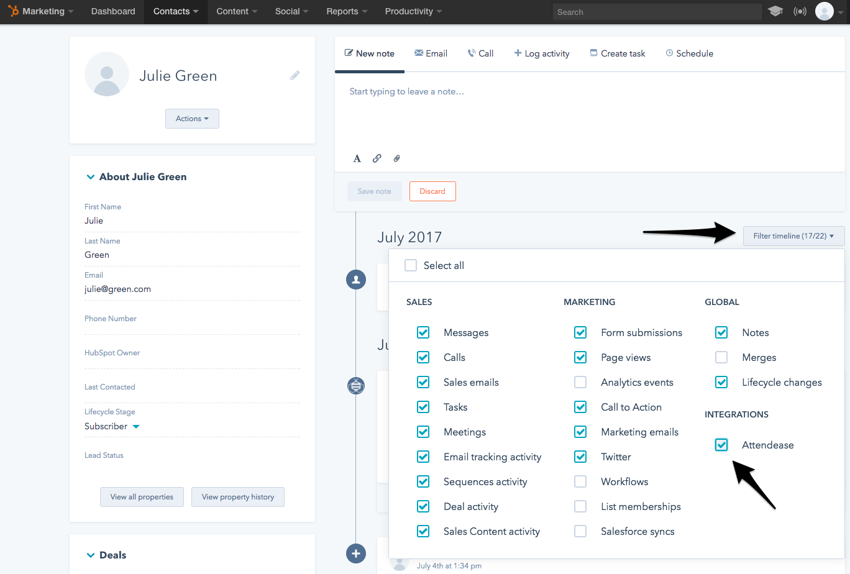
Task: Enable the Merges filter checkbox
Action: [721, 357]
